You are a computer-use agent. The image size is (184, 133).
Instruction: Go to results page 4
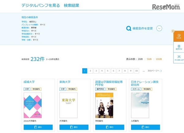102,71
